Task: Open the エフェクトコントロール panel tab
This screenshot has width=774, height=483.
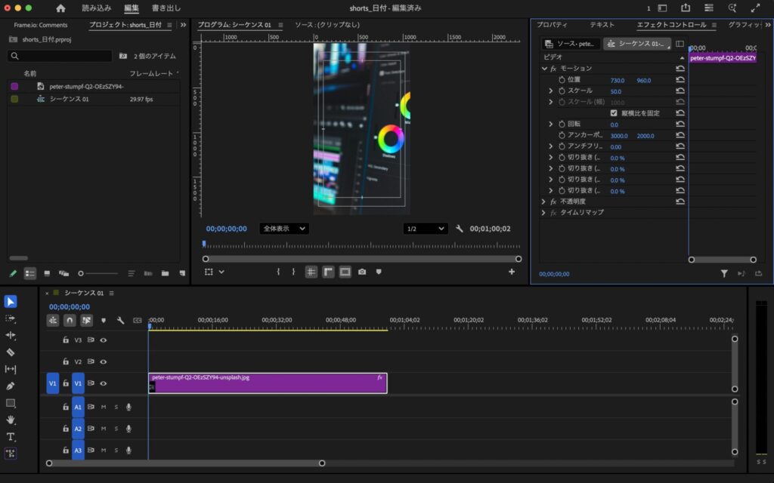Action: pos(671,25)
